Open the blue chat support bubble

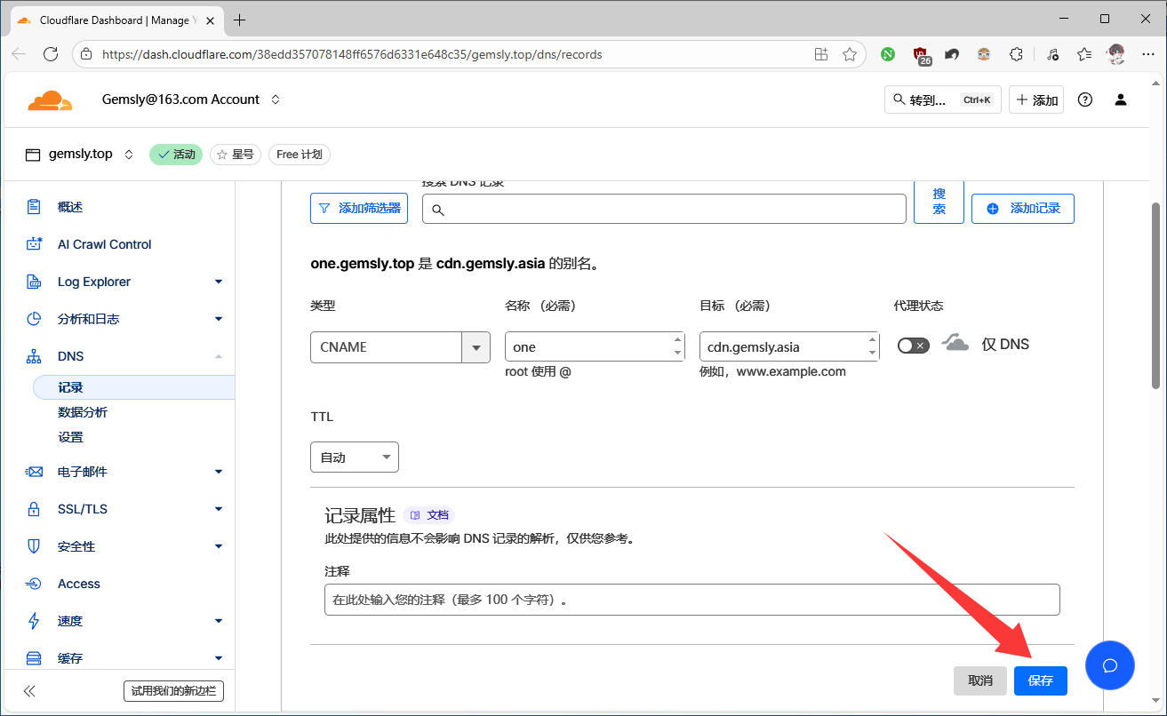(x=1109, y=665)
